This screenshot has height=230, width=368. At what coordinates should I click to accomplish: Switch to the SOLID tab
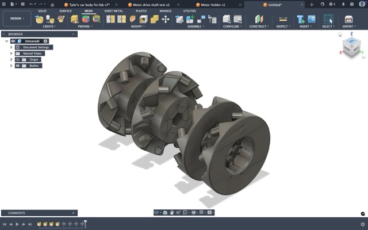point(42,11)
